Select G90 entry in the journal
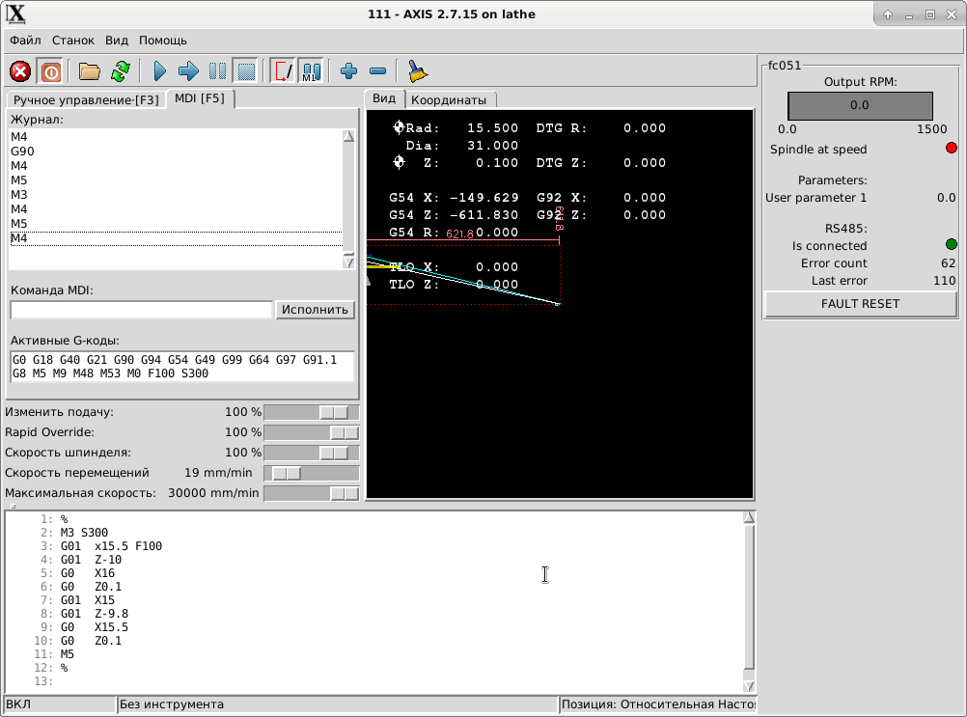Viewport: 967px width, 717px height. coord(176,152)
